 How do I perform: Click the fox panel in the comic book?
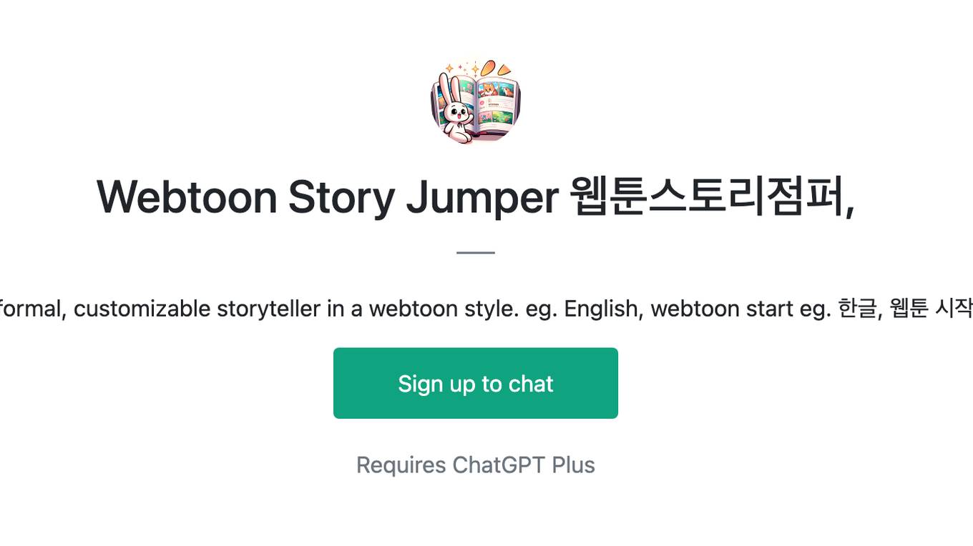point(489,90)
